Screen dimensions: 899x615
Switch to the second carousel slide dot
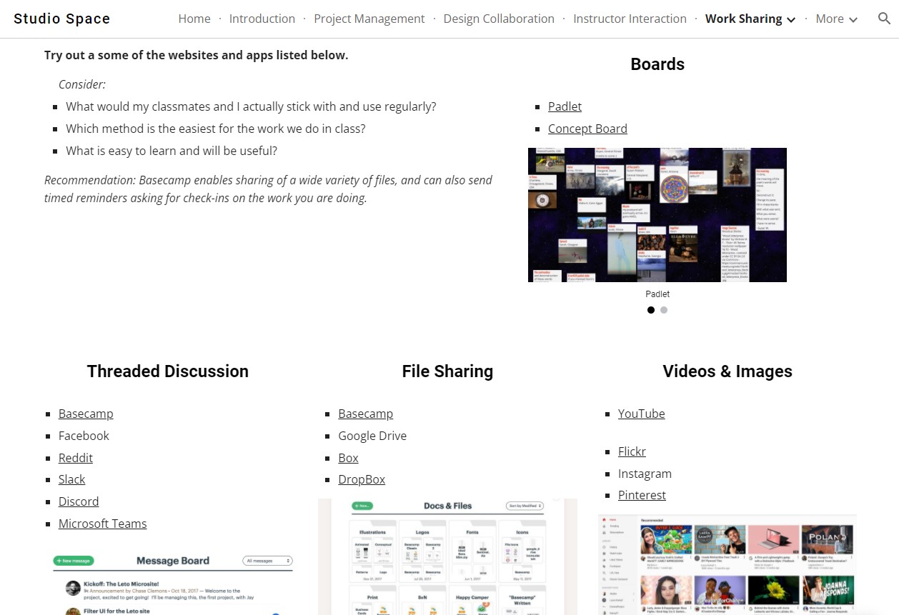664,310
